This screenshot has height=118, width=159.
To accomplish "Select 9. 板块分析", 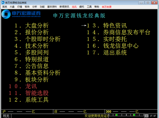I will [32, 79].
